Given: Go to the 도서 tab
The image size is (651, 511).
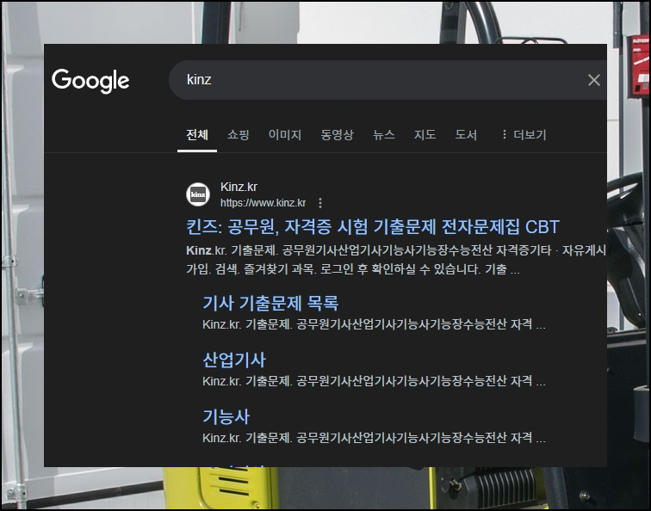Looking at the screenshot, I should 466,135.
